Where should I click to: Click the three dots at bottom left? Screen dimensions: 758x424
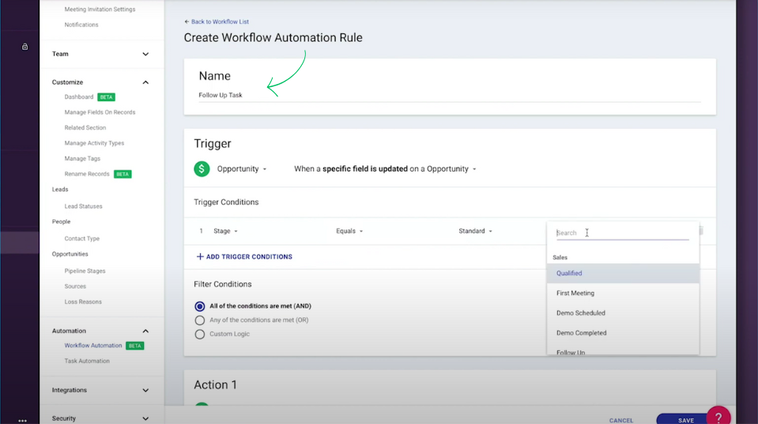(x=22, y=421)
